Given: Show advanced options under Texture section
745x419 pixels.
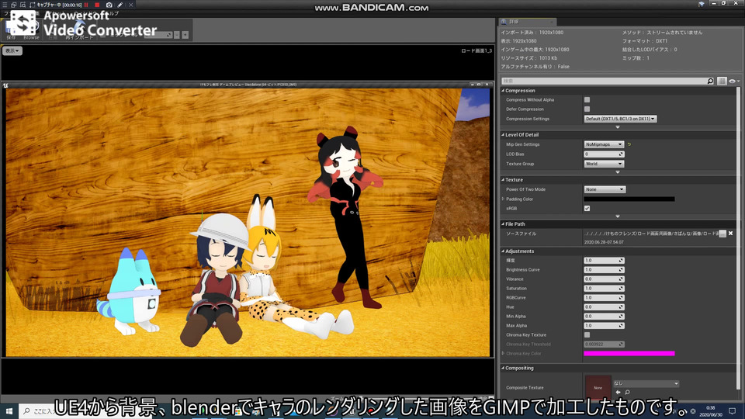Looking at the screenshot, I should click(618, 216).
